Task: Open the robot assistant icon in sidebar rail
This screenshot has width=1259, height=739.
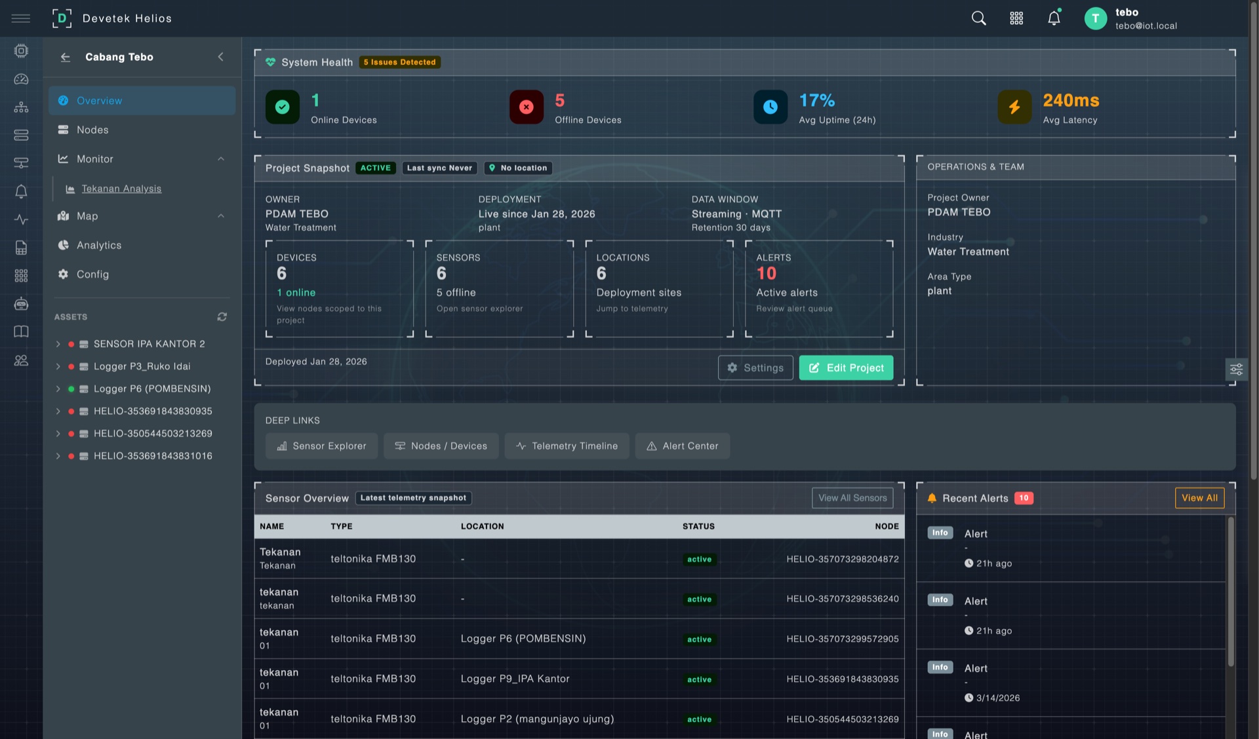Action: pyautogui.click(x=21, y=303)
